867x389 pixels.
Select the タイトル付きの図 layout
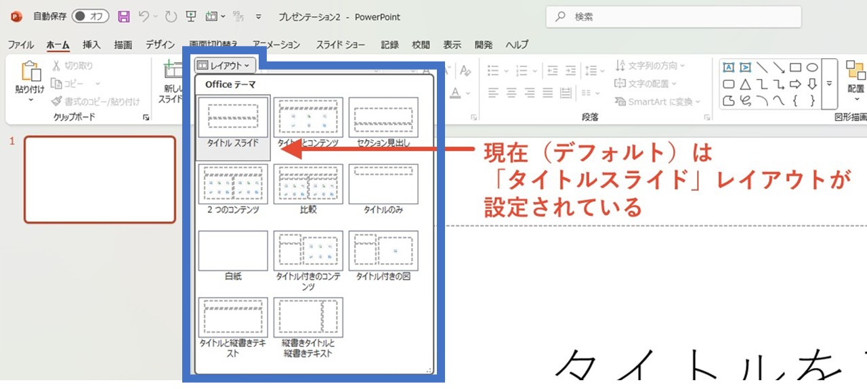click(x=383, y=256)
